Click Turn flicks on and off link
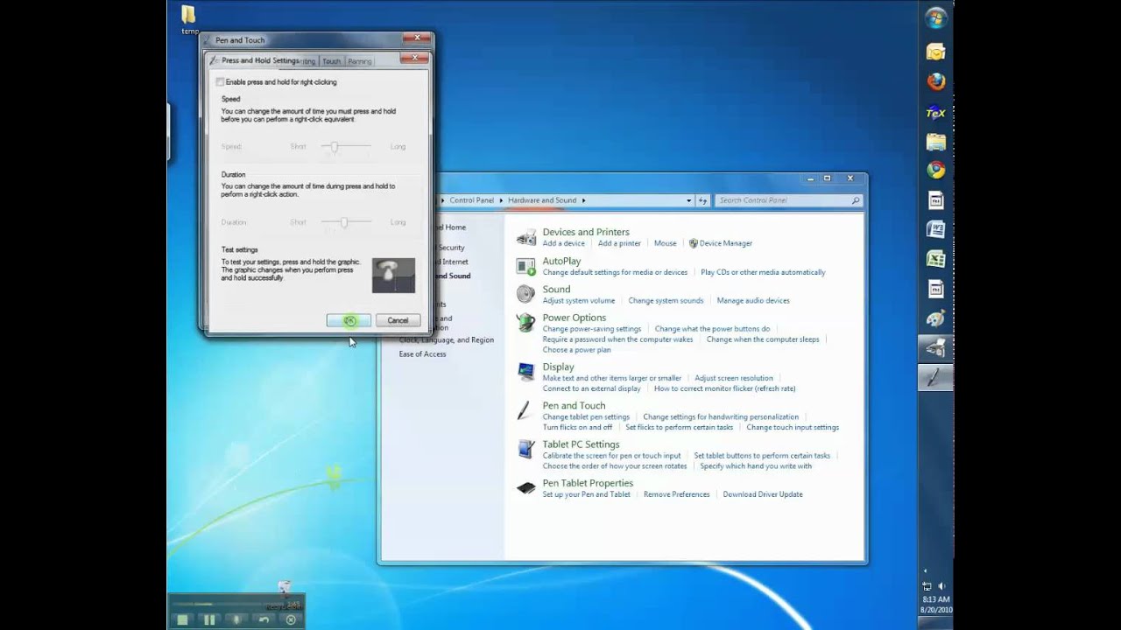This screenshot has width=1121, height=630. click(x=577, y=427)
